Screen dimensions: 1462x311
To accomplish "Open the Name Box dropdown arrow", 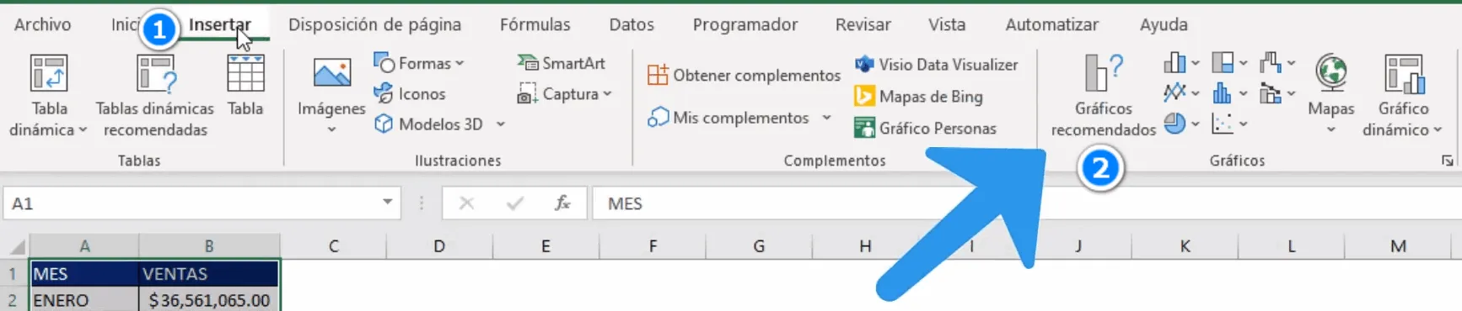I will (x=387, y=203).
